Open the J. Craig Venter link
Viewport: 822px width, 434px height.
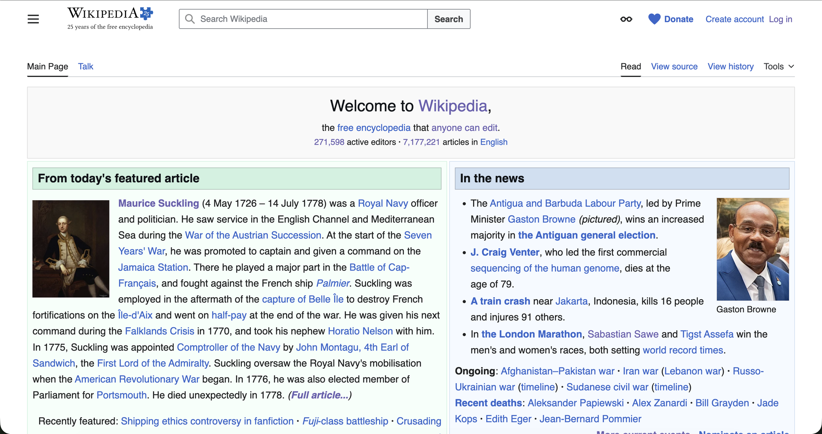pyautogui.click(x=505, y=252)
